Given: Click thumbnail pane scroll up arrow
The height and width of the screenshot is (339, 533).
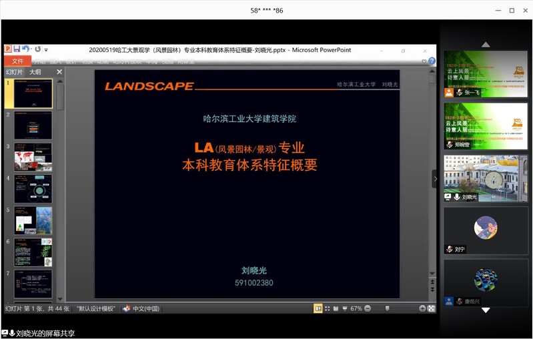Looking at the screenshot, I should (60, 81).
